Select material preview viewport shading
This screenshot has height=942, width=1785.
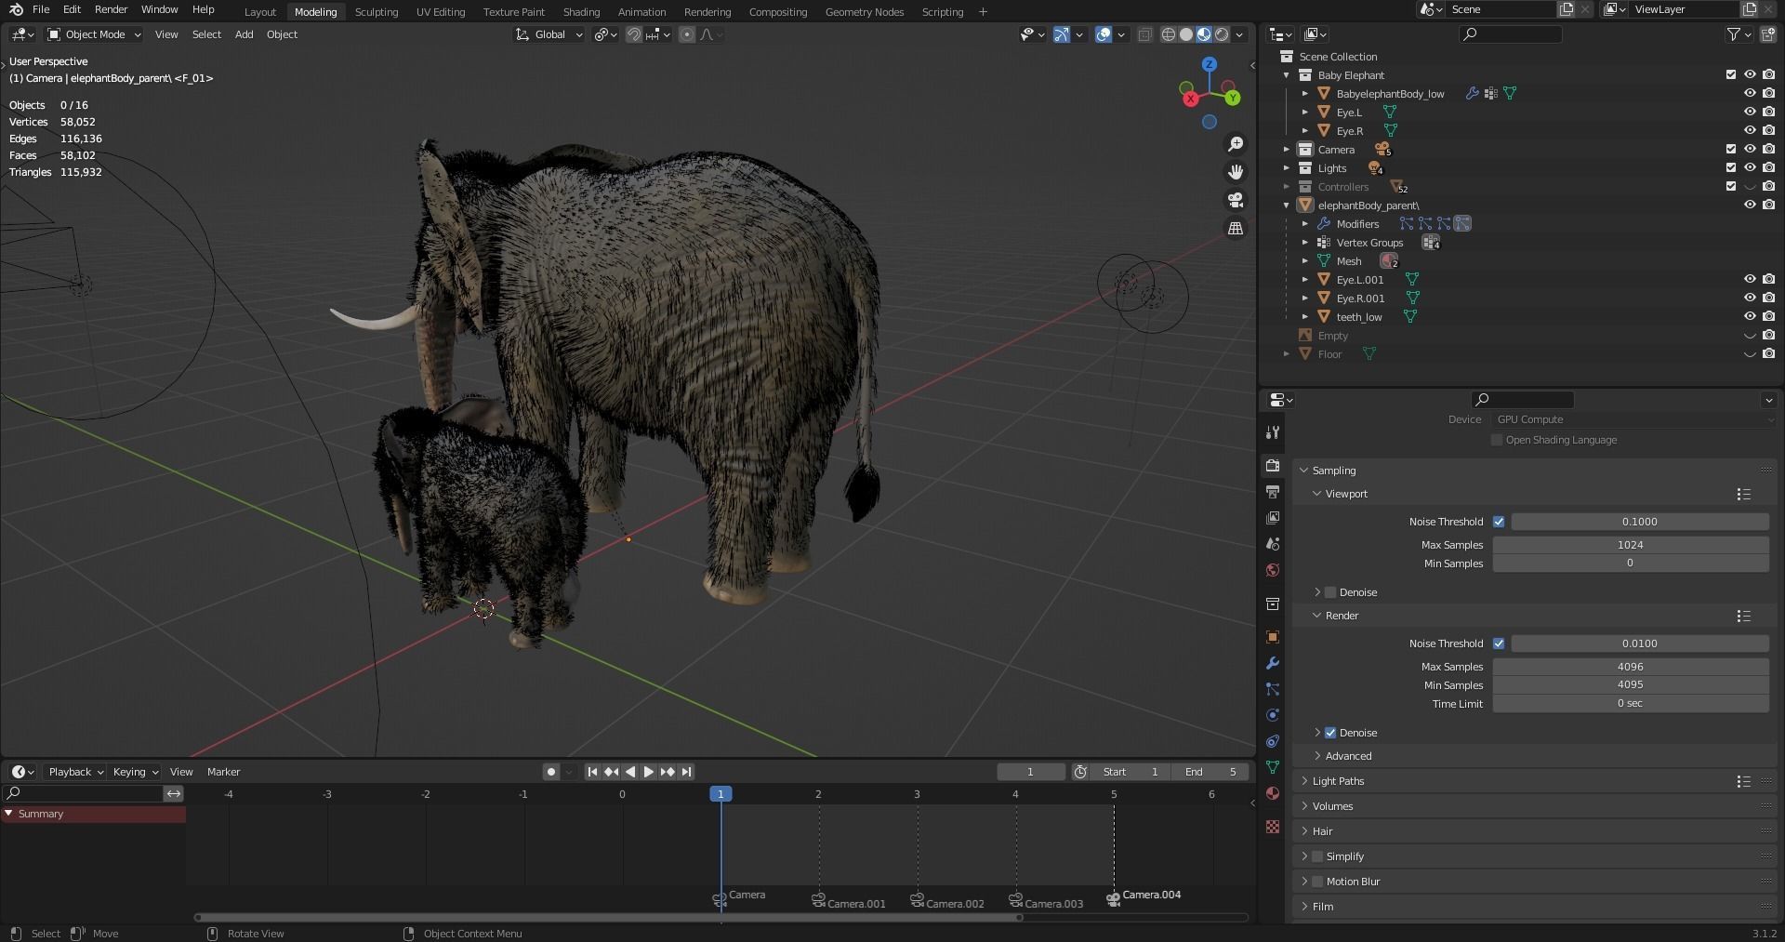pos(1204,34)
